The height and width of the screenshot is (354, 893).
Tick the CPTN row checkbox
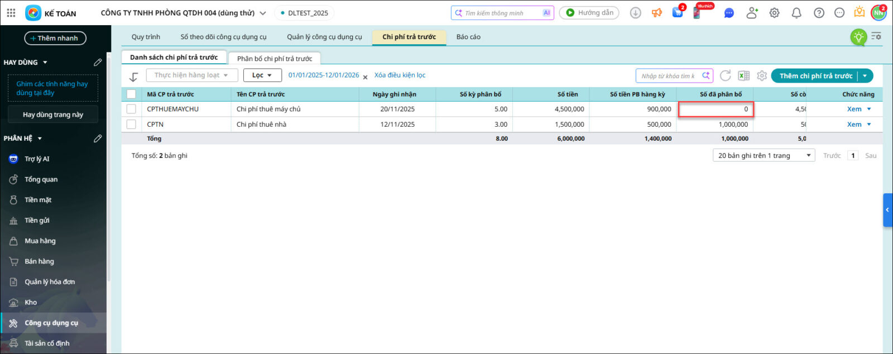[x=131, y=124]
